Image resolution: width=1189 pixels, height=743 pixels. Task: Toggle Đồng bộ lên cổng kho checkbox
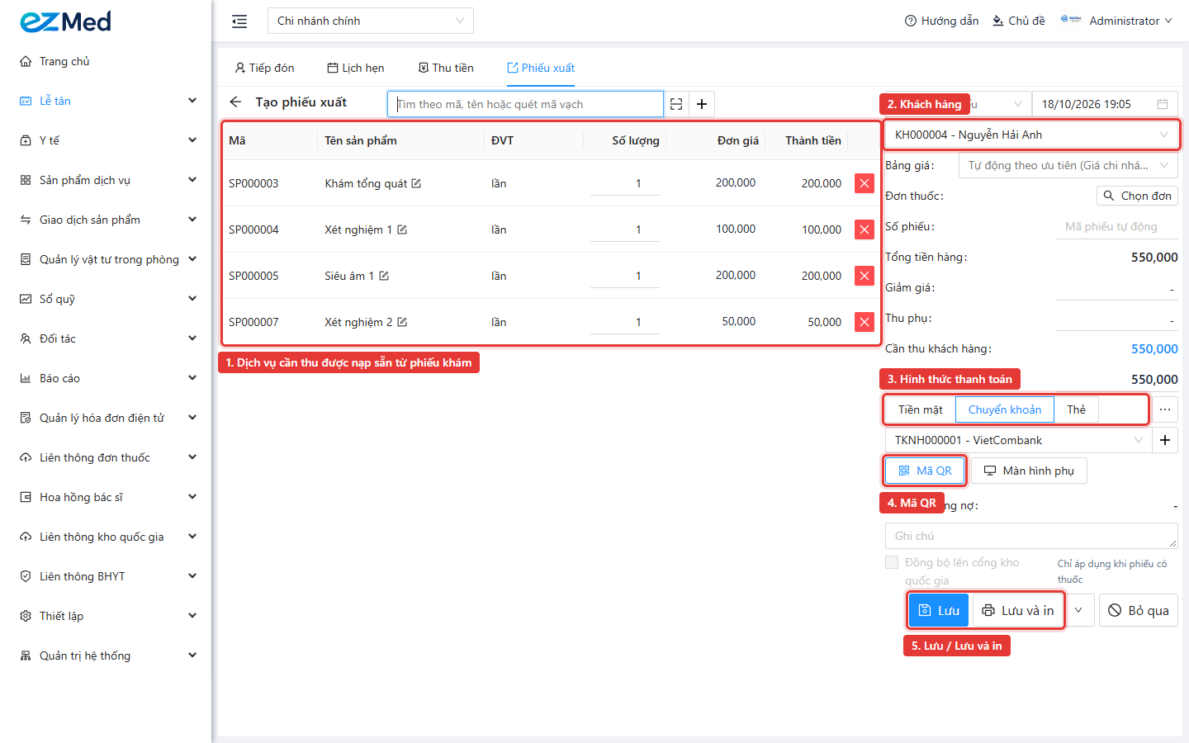click(892, 562)
